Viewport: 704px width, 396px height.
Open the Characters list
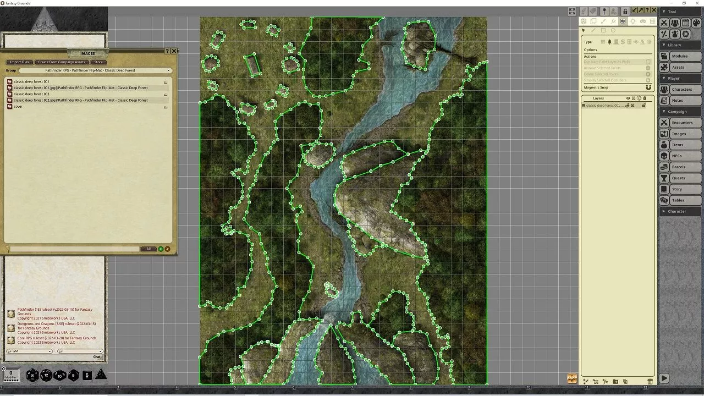point(685,89)
